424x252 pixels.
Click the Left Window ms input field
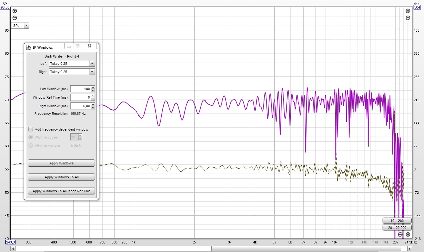point(81,89)
